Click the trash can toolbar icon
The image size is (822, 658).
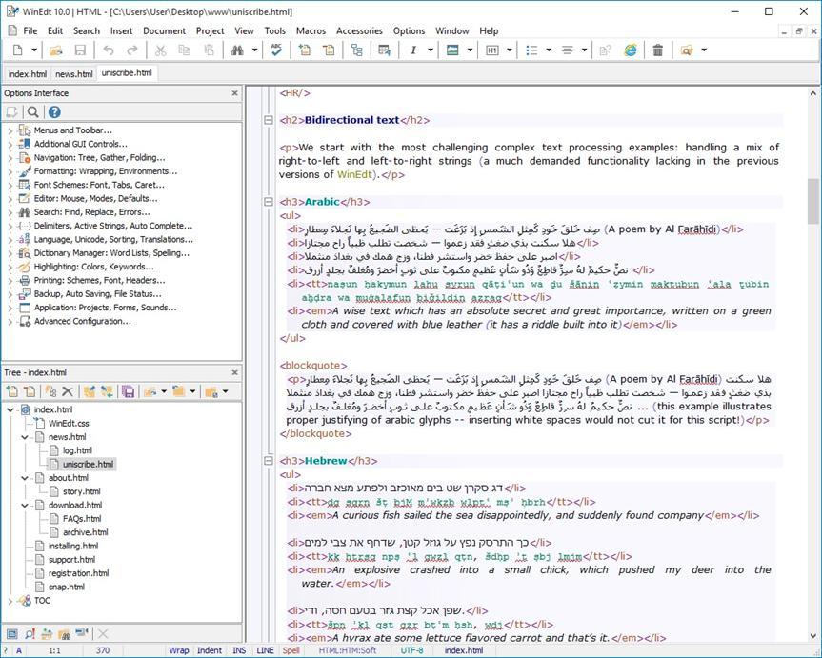[658, 50]
